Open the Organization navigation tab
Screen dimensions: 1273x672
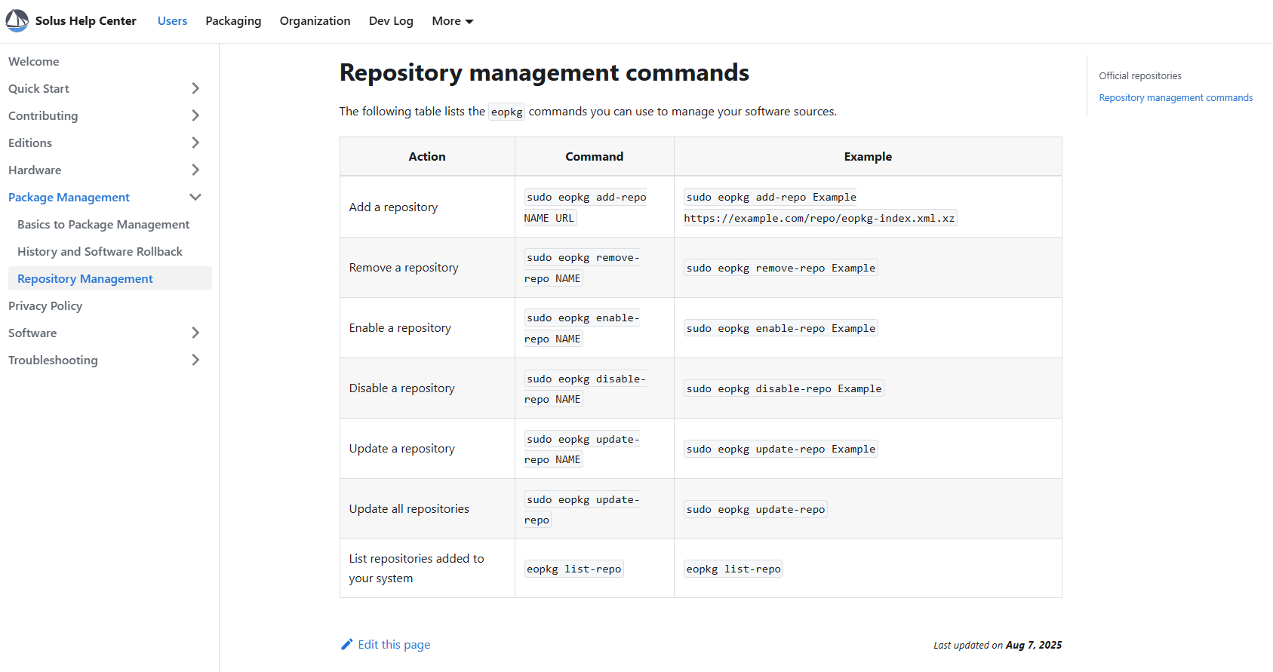coord(315,21)
